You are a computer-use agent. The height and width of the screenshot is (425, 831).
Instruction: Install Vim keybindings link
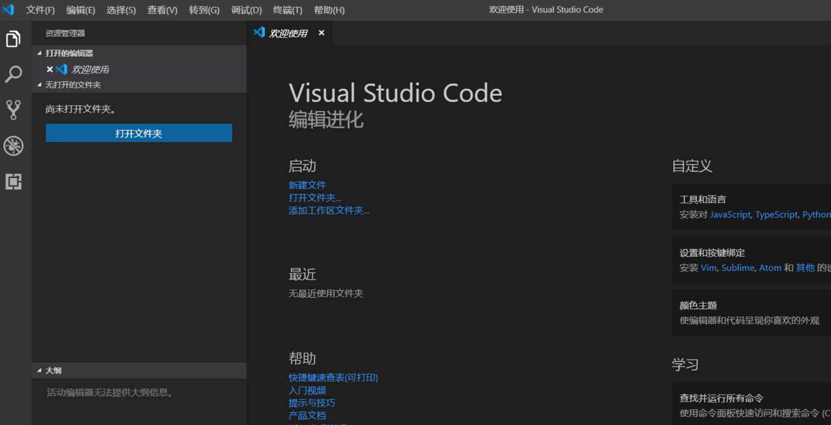tap(709, 268)
